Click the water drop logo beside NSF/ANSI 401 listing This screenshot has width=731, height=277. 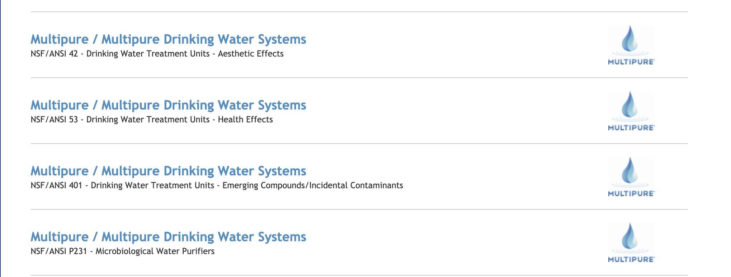point(630,171)
